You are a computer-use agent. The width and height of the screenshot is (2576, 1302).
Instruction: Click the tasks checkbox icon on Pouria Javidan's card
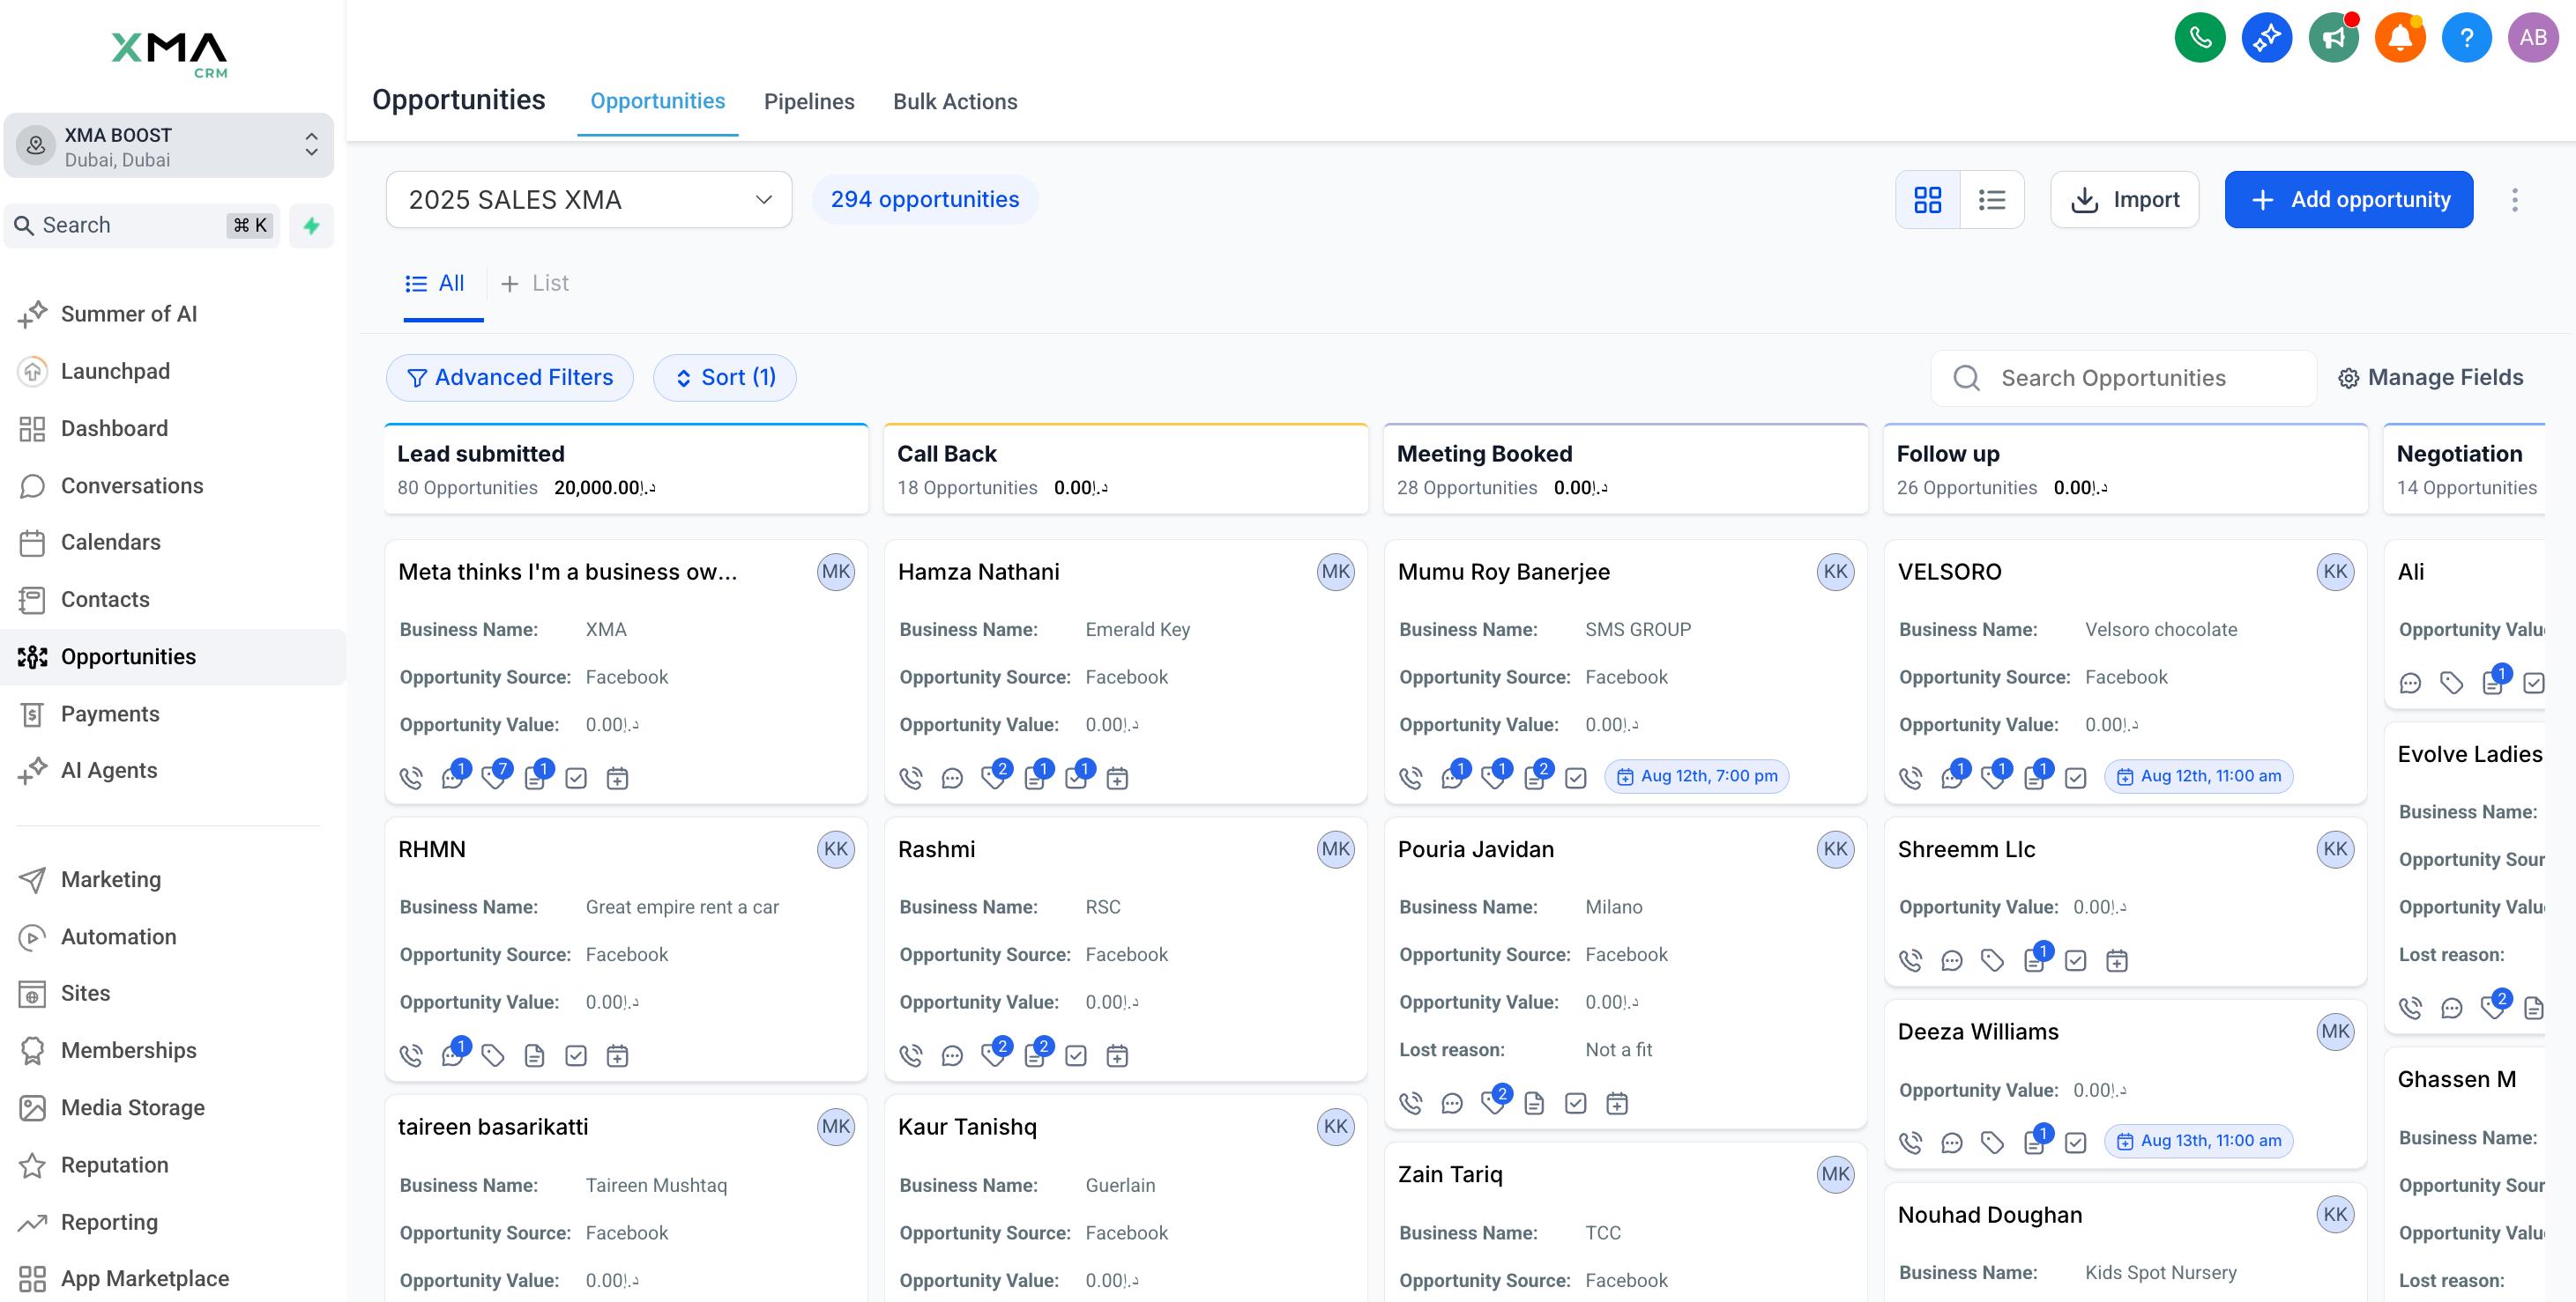coord(1576,1103)
